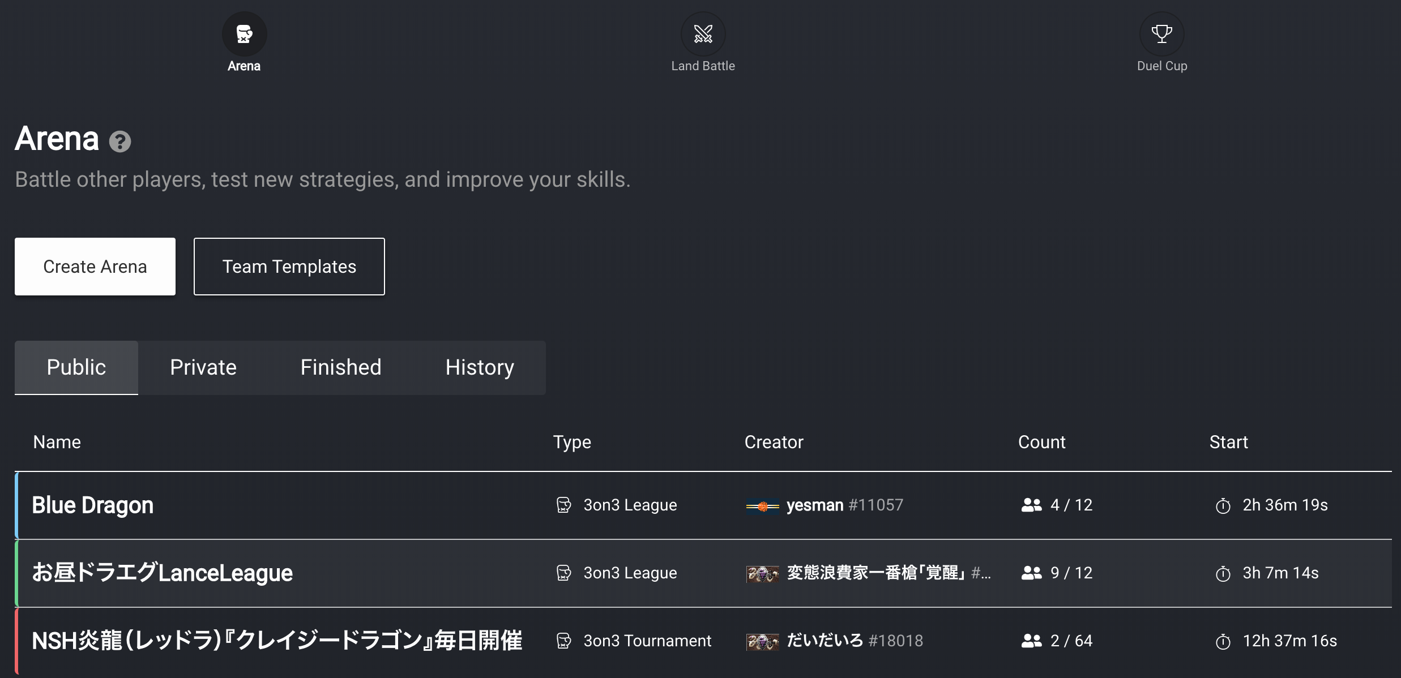This screenshot has height=678, width=1401.
Task: Open Team Templates
Action: coord(289,267)
